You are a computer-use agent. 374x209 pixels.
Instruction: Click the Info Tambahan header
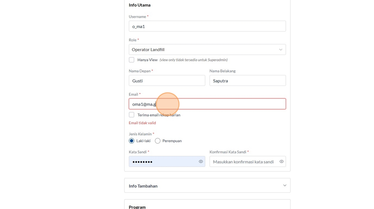coord(143,186)
